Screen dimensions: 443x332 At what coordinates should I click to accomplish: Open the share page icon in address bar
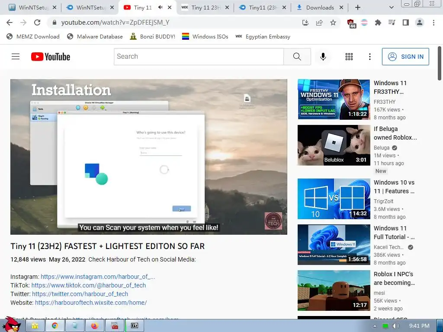point(319,22)
